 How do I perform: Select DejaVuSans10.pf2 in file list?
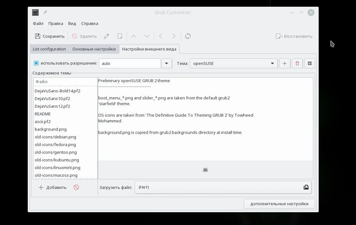click(65, 98)
